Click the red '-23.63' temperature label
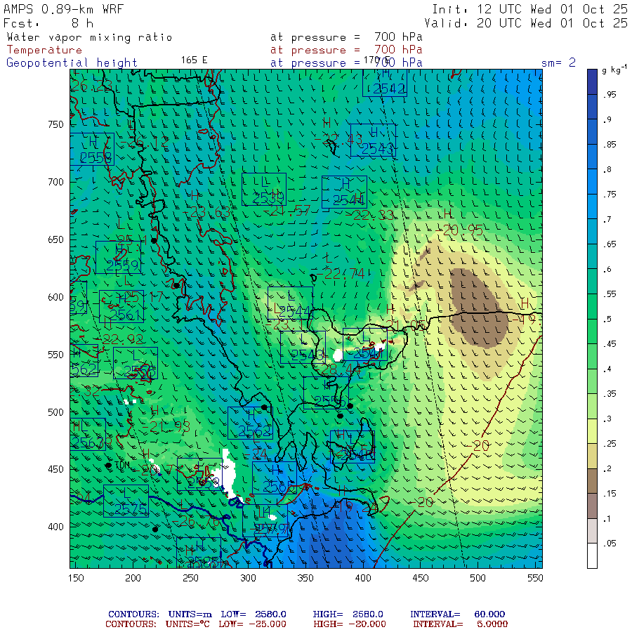 click(206, 212)
